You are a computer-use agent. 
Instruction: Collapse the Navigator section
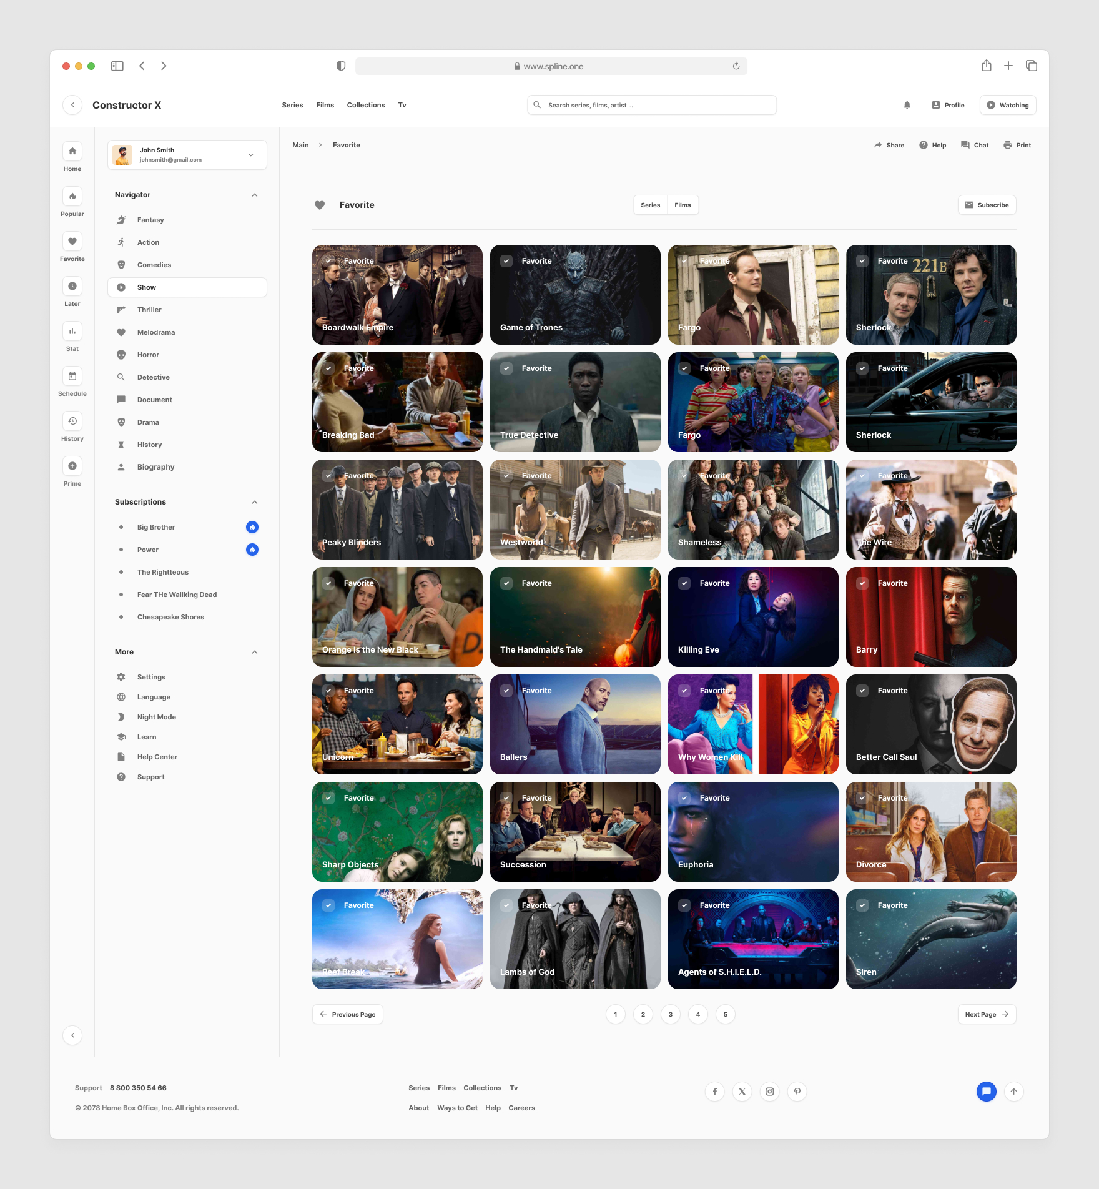pos(255,195)
